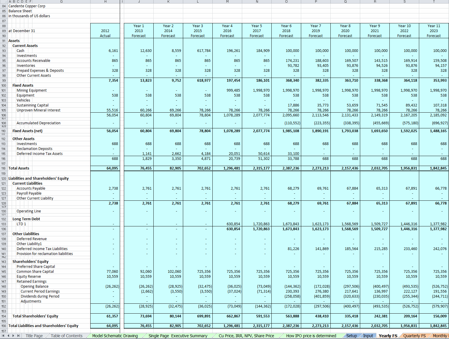The height and width of the screenshot is (339, 449).
Task: Click Accounts Receivable row label
Action: point(33,61)
